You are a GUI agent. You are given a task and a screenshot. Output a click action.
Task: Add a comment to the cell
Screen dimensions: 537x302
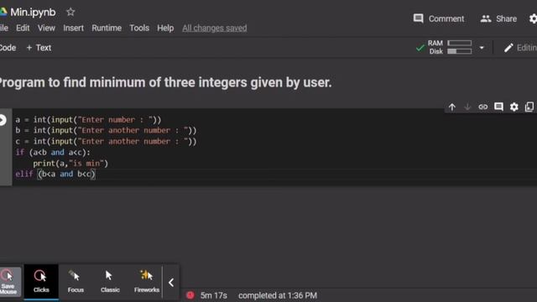coord(498,107)
